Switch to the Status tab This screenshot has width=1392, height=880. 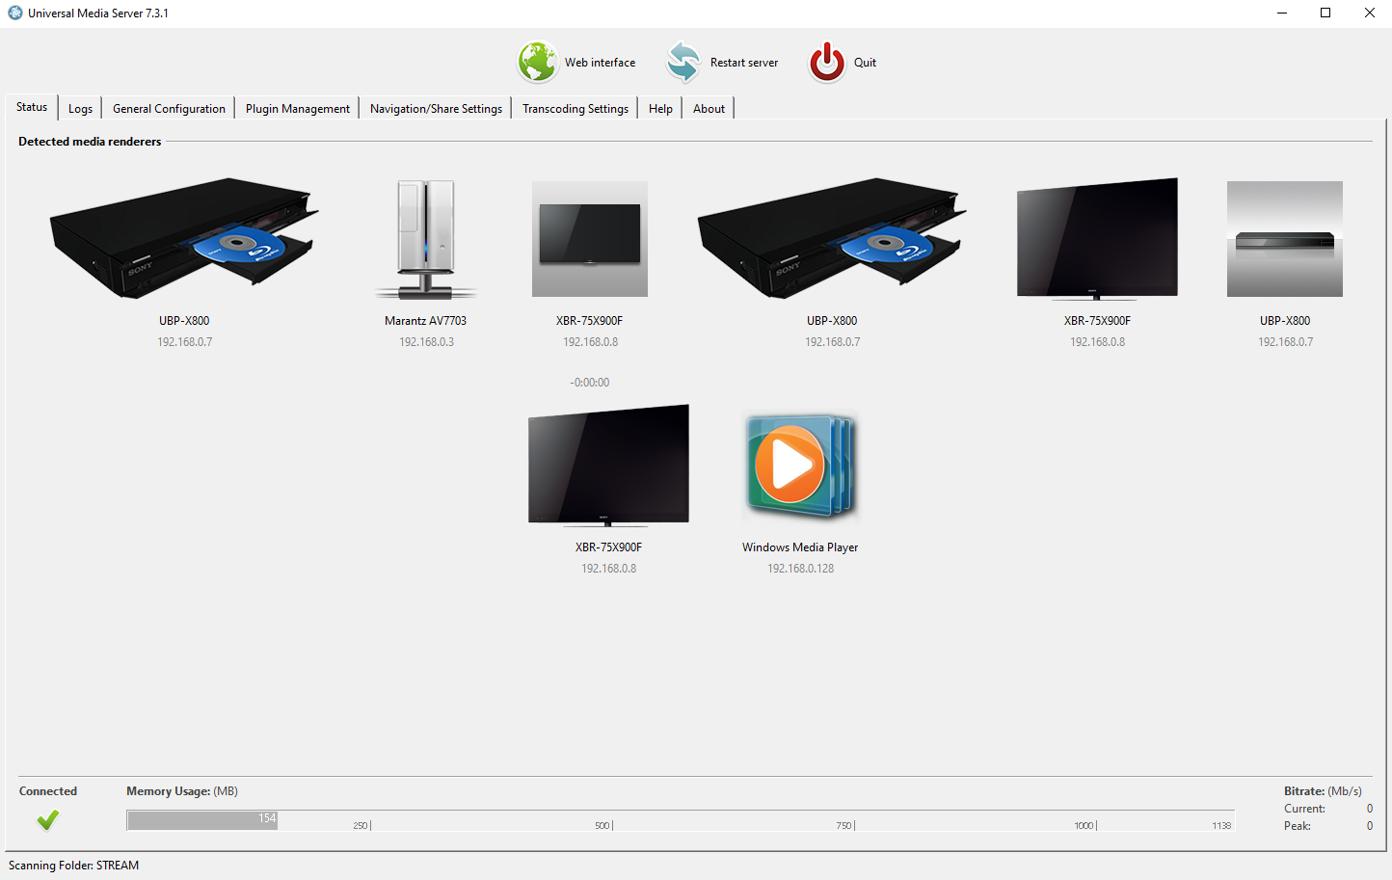[32, 107]
